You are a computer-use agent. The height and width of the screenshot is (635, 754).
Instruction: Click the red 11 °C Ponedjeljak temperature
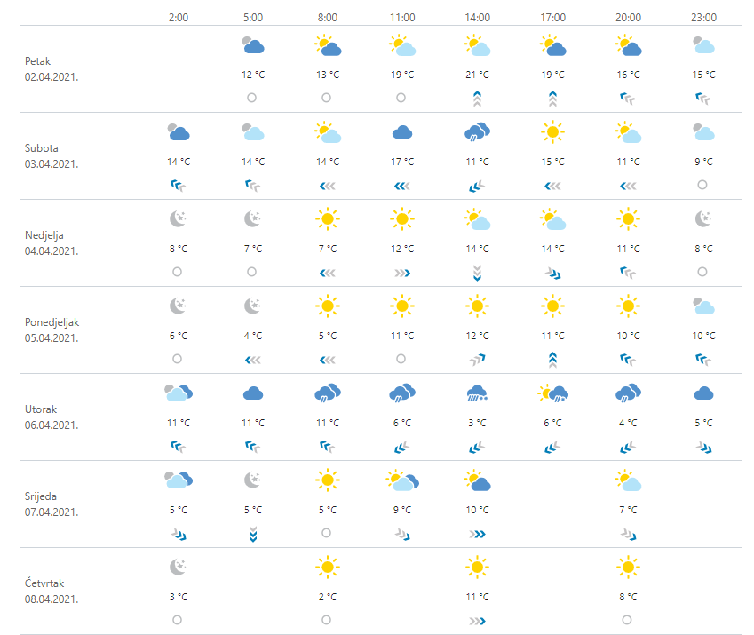pyautogui.click(x=552, y=336)
